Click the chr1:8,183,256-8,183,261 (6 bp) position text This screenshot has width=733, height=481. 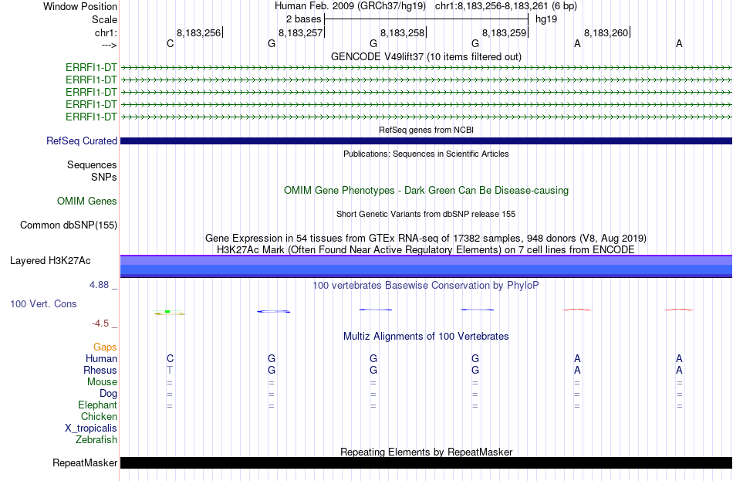point(506,6)
